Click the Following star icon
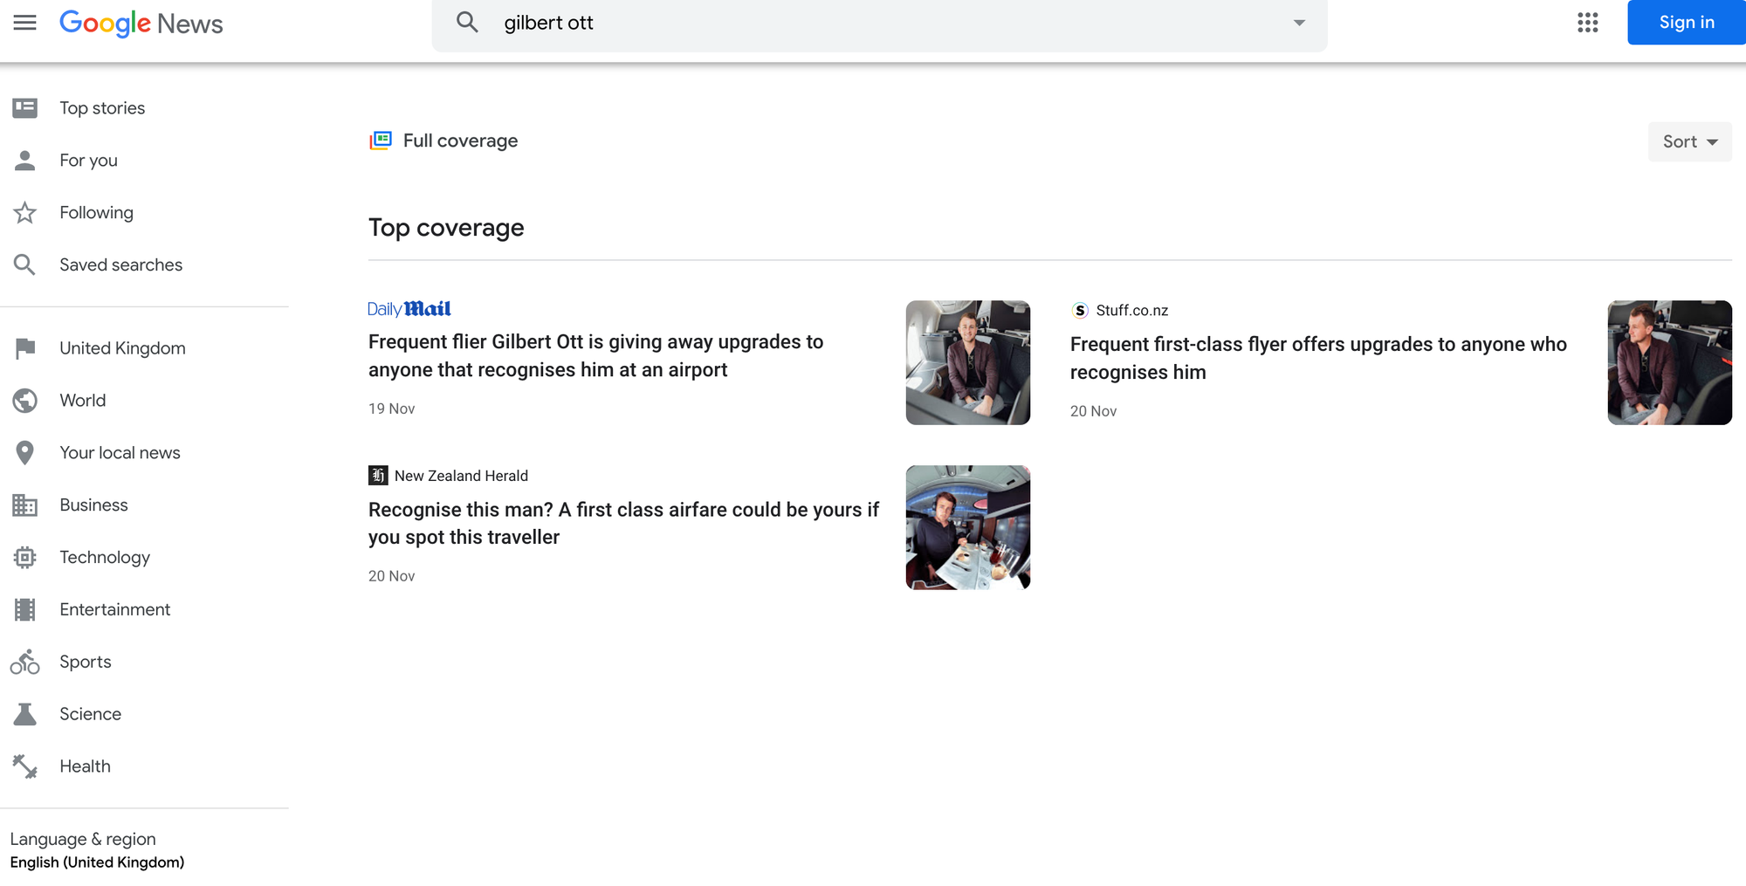 coord(25,212)
